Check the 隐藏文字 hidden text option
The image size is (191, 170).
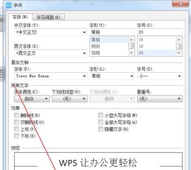click(x=101, y=129)
